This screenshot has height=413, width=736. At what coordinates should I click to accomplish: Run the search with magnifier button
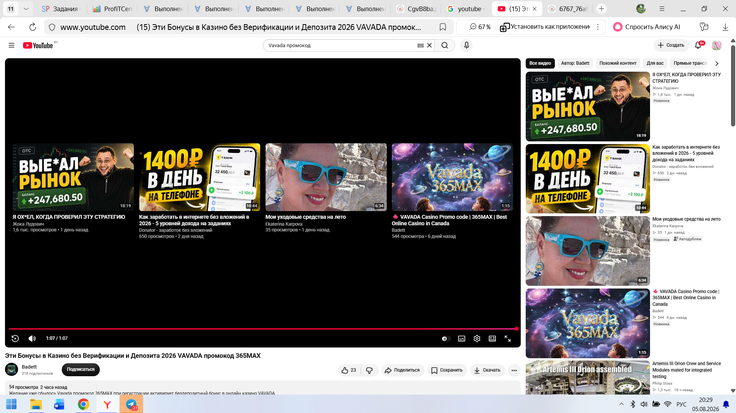445,45
